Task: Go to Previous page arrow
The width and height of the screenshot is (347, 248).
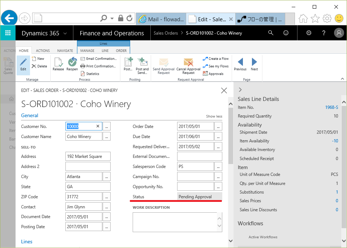Action: [x=240, y=64]
